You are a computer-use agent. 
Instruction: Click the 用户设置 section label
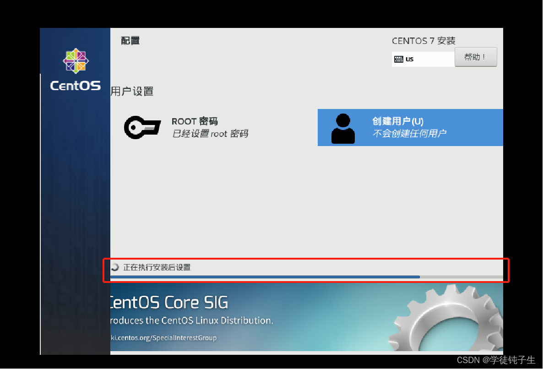[x=132, y=92]
